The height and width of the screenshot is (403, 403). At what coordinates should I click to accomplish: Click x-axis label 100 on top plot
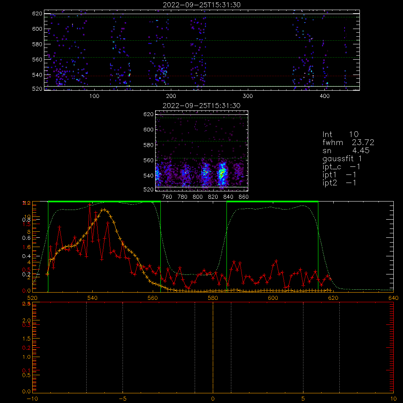point(94,96)
